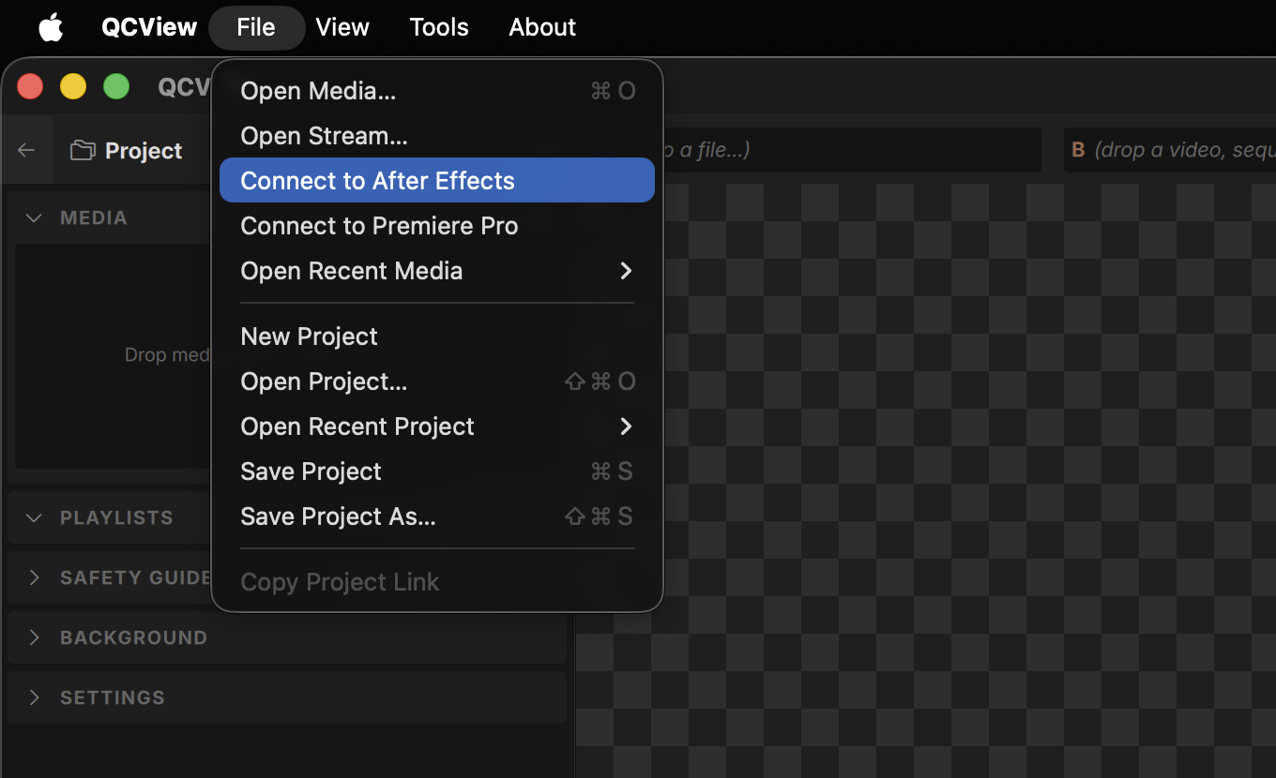Open the View menu
Viewport: 1276px width, 778px height.
[x=342, y=27]
